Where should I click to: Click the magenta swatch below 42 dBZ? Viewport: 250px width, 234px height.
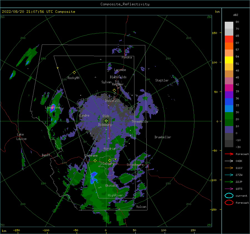click(229, 88)
